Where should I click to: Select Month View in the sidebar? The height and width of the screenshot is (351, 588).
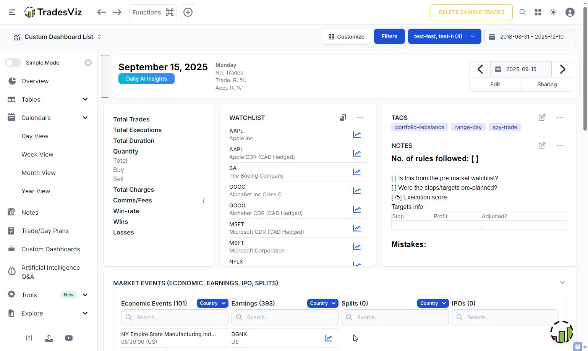(x=39, y=173)
